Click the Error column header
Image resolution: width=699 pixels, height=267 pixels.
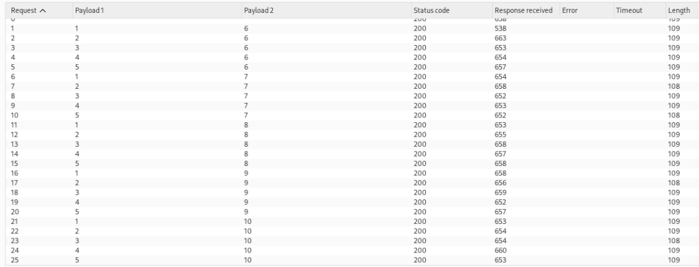point(586,10)
